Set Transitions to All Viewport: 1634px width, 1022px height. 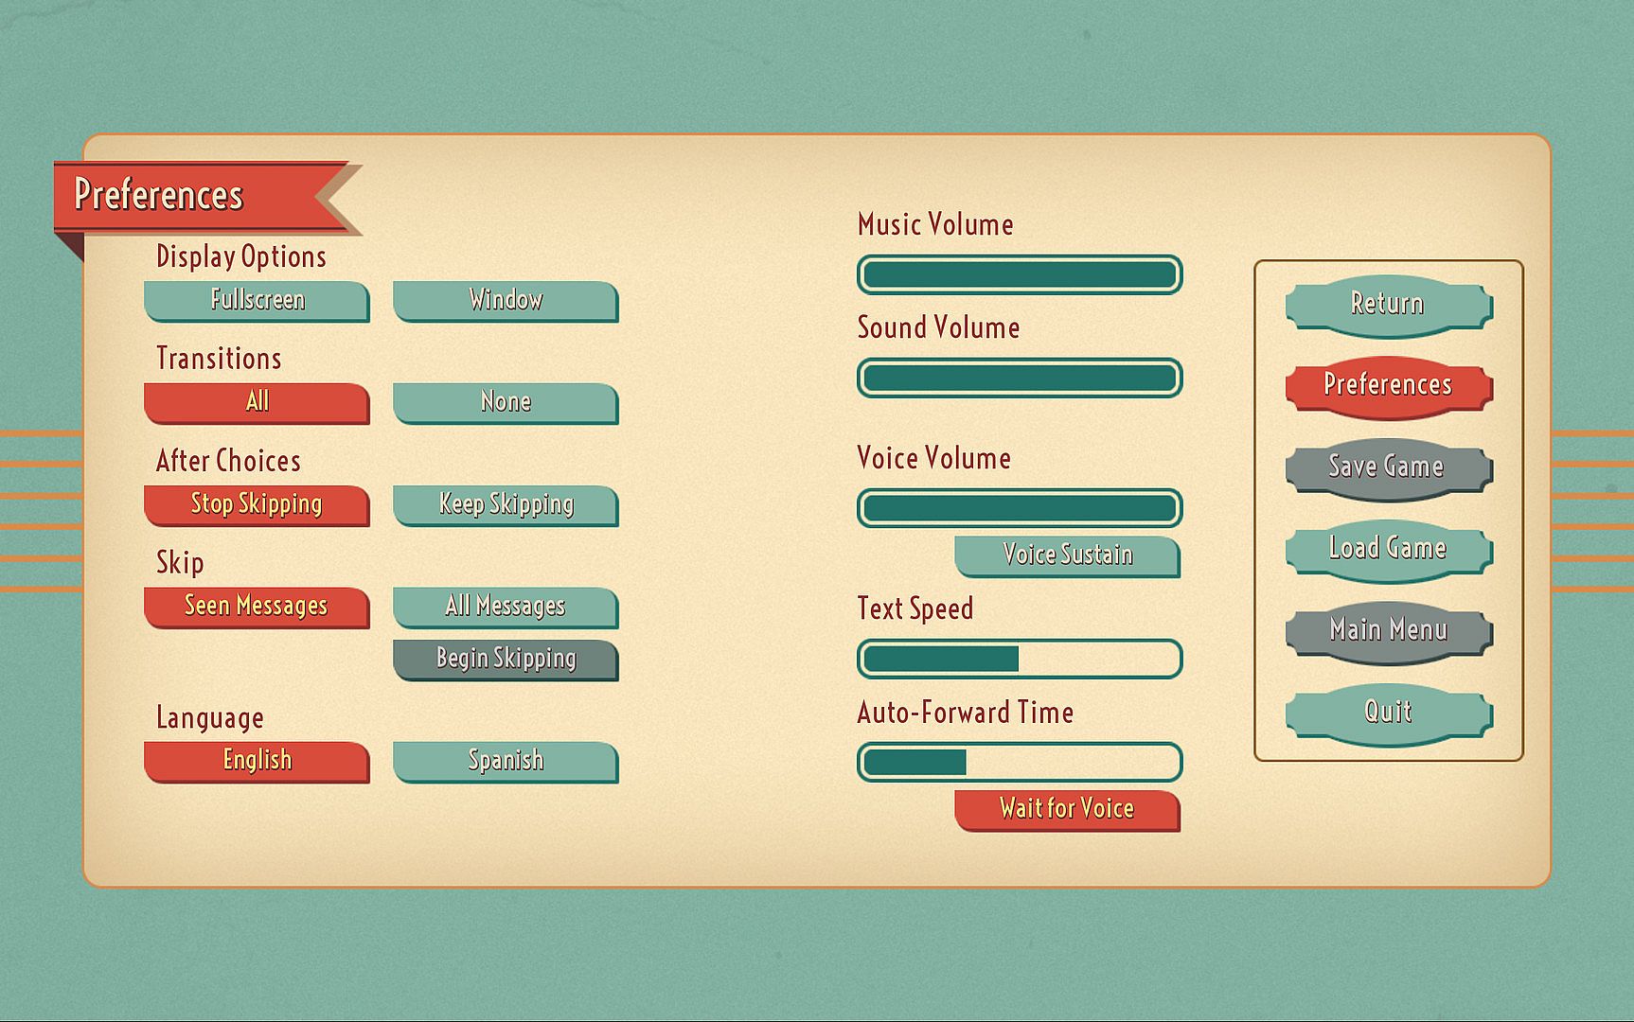click(x=257, y=403)
